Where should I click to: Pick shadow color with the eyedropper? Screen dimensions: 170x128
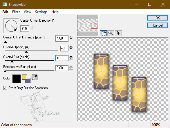click(x=35, y=77)
